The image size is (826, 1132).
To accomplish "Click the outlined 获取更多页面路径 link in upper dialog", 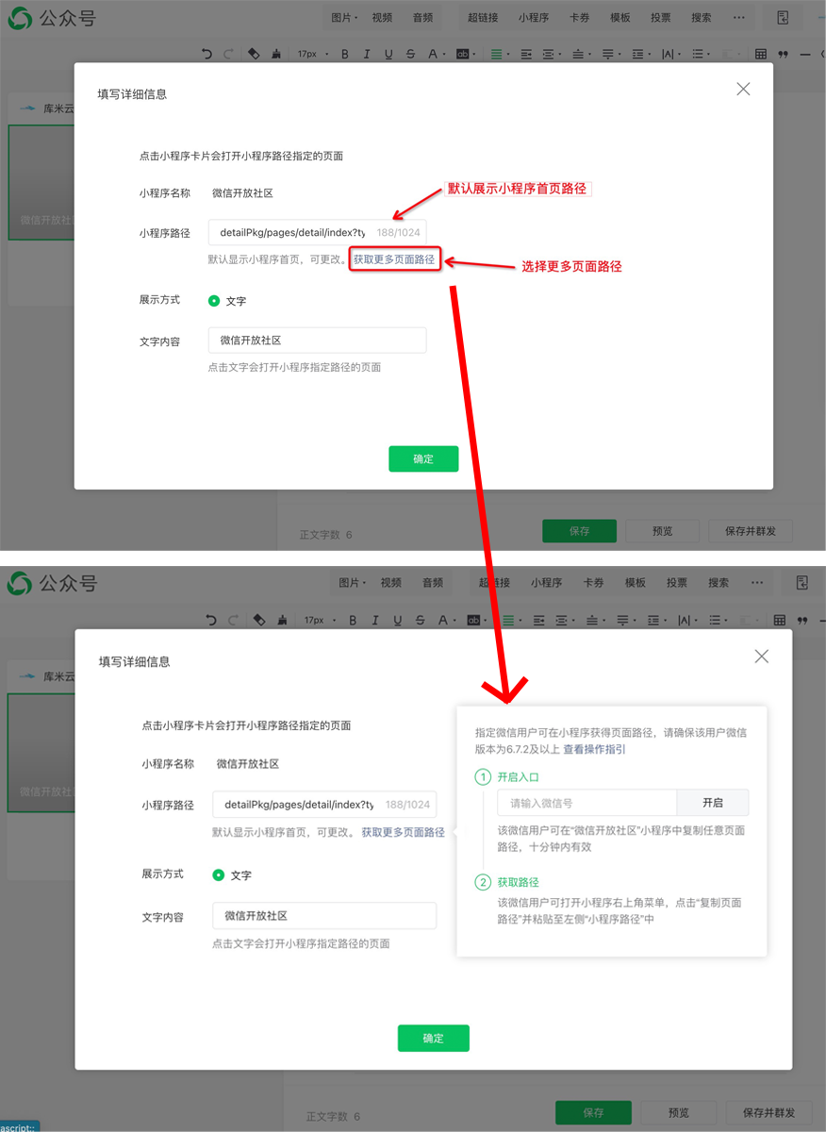I will (x=394, y=259).
